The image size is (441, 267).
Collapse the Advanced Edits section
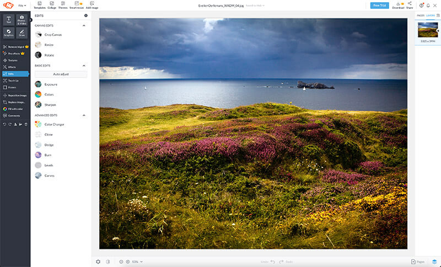84,115
